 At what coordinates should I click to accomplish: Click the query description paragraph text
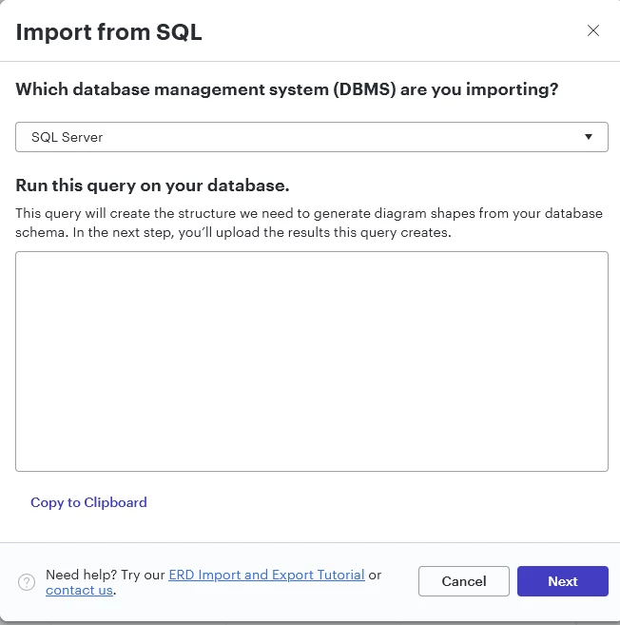(x=309, y=223)
